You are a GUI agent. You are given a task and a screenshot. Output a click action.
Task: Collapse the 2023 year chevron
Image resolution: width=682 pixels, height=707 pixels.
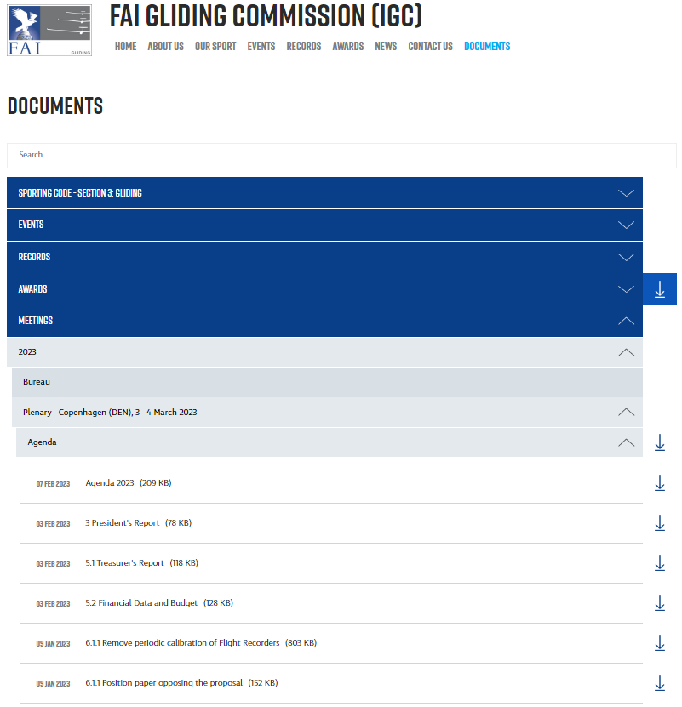(626, 352)
